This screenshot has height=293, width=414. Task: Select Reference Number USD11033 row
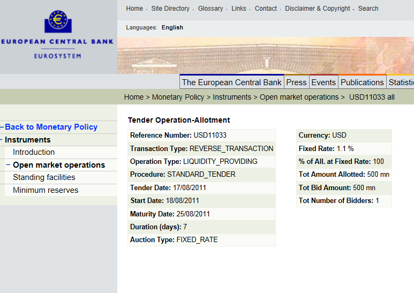(201, 136)
